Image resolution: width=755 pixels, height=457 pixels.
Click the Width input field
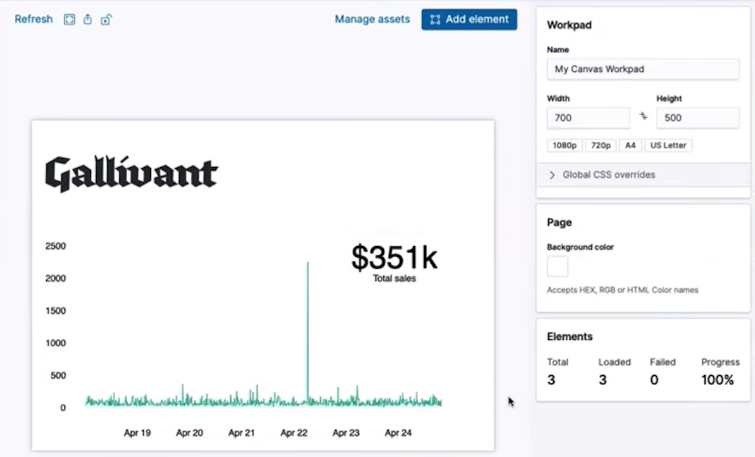click(588, 118)
